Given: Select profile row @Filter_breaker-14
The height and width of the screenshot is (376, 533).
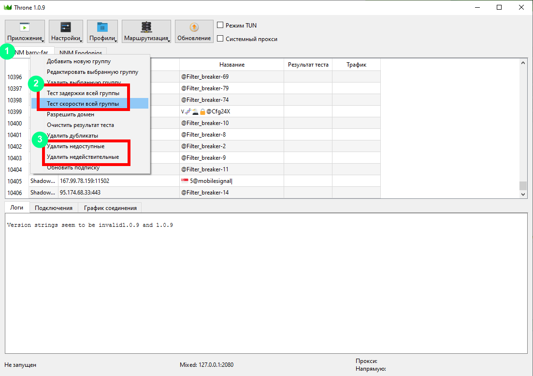Looking at the screenshot, I should click(x=205, y=192).
